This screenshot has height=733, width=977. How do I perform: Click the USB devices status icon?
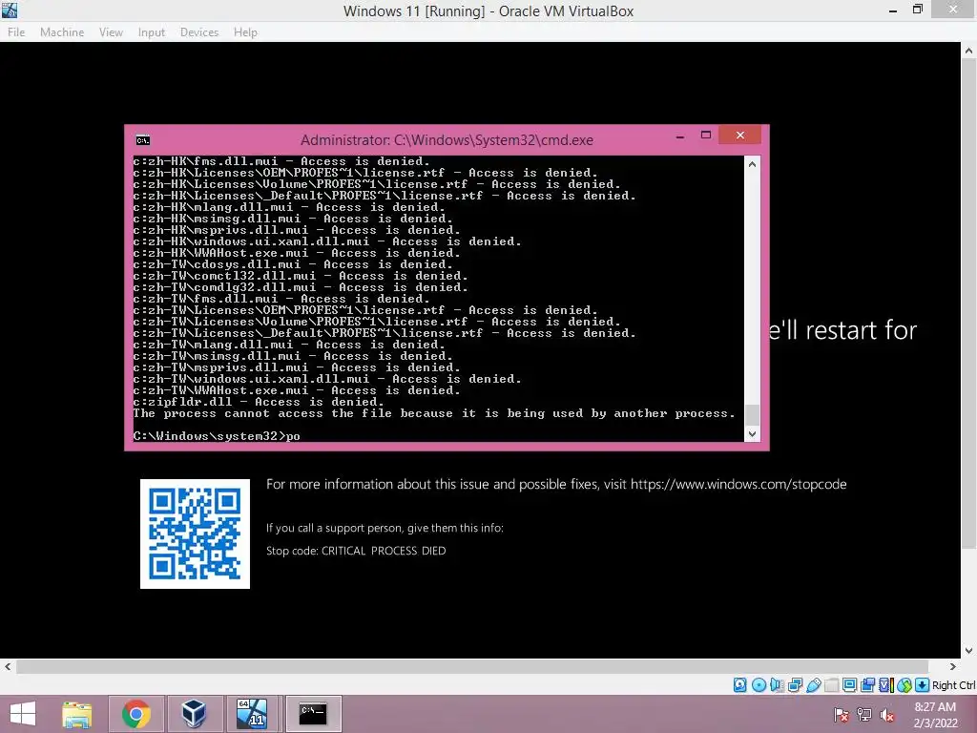813,685
